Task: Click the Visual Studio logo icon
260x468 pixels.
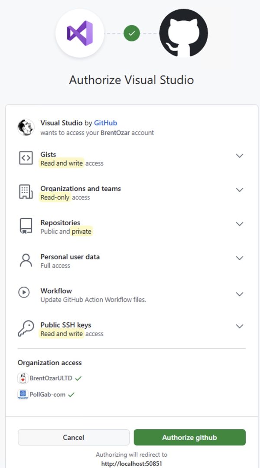Action: click(x=80, y=33)
